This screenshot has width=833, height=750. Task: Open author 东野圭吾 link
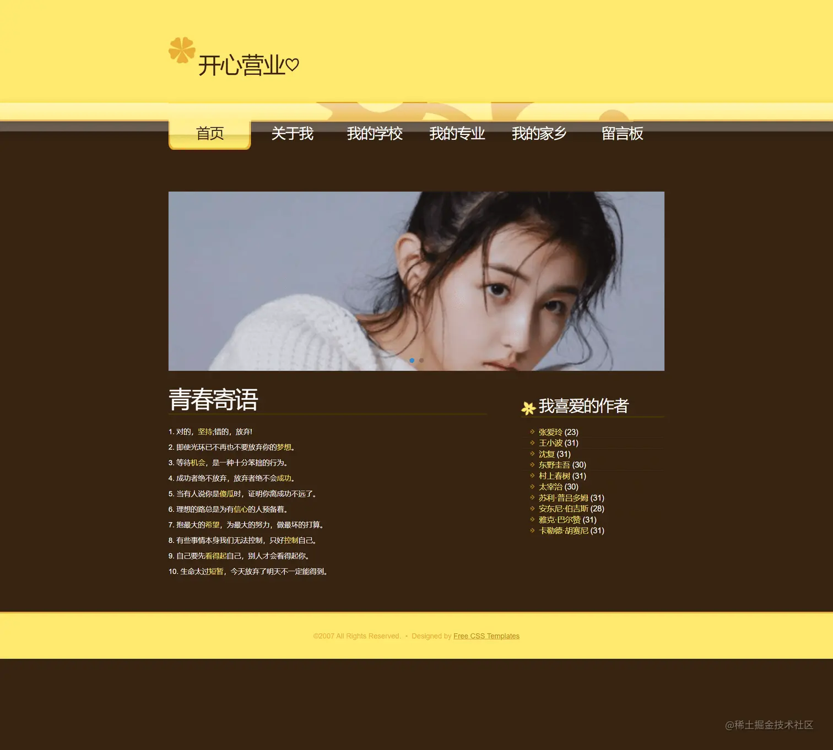tap(554, 465)
